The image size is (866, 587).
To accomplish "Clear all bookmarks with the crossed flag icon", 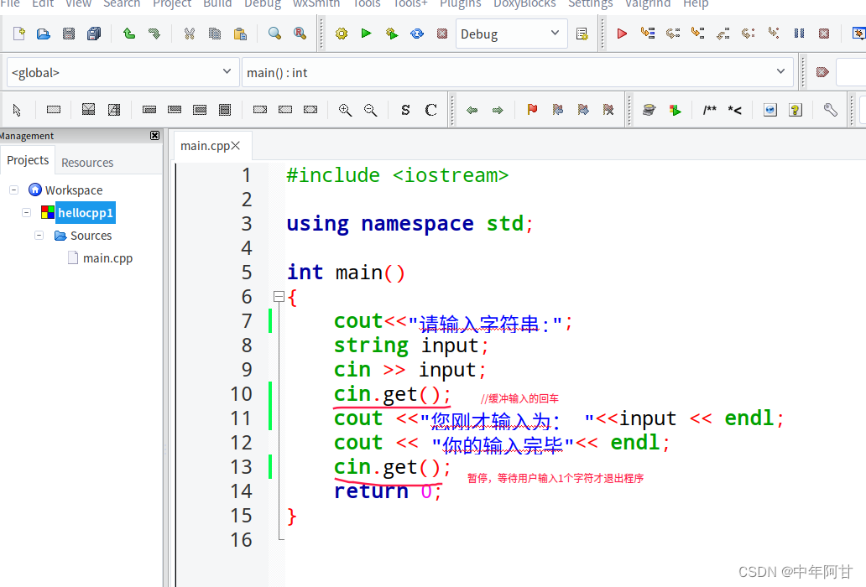I will coord(608,110).
